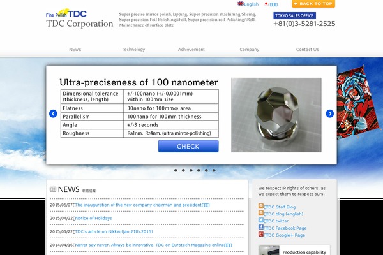Visit the TDC Staff Blog link
This screenshot has width=383, height=255.
(x=280, y=207)
